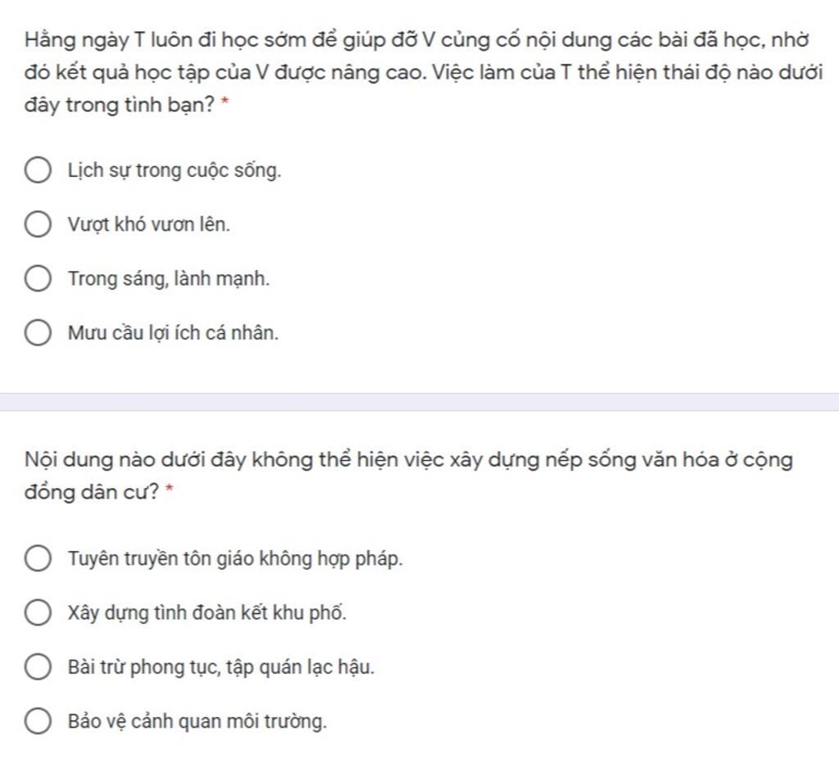Click the answer text 'Bài trừ phong tục, tập quán lạc hậu.'
Viewport: 839px width, 767px height.
(x=221, y=668)
